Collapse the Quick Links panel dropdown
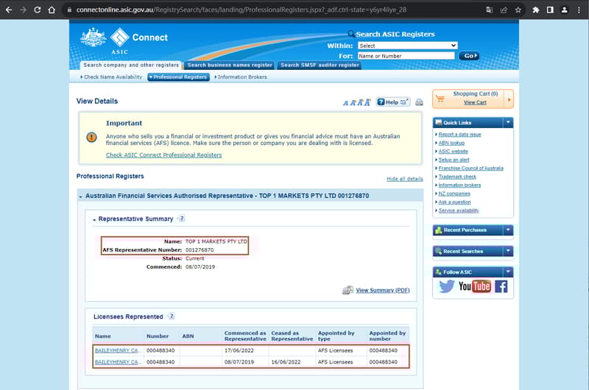Viewport: 589px width, 390px height. point(508,122)
